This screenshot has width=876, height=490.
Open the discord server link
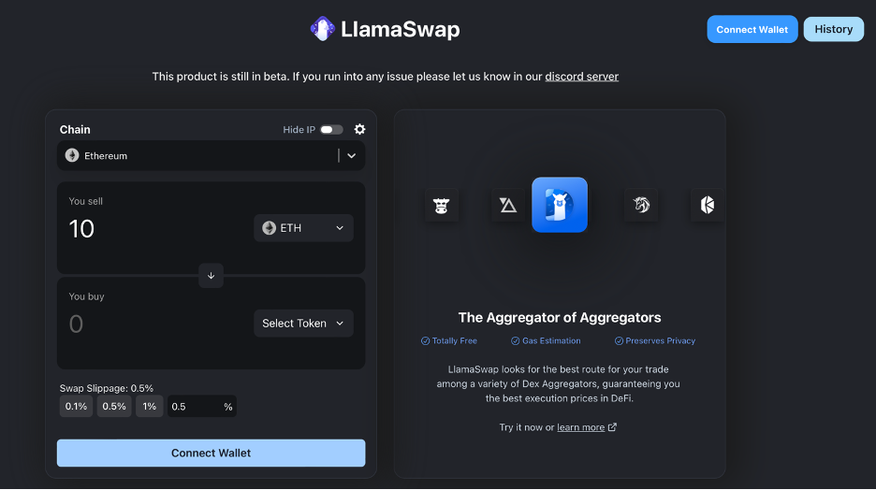pos(581,77)
